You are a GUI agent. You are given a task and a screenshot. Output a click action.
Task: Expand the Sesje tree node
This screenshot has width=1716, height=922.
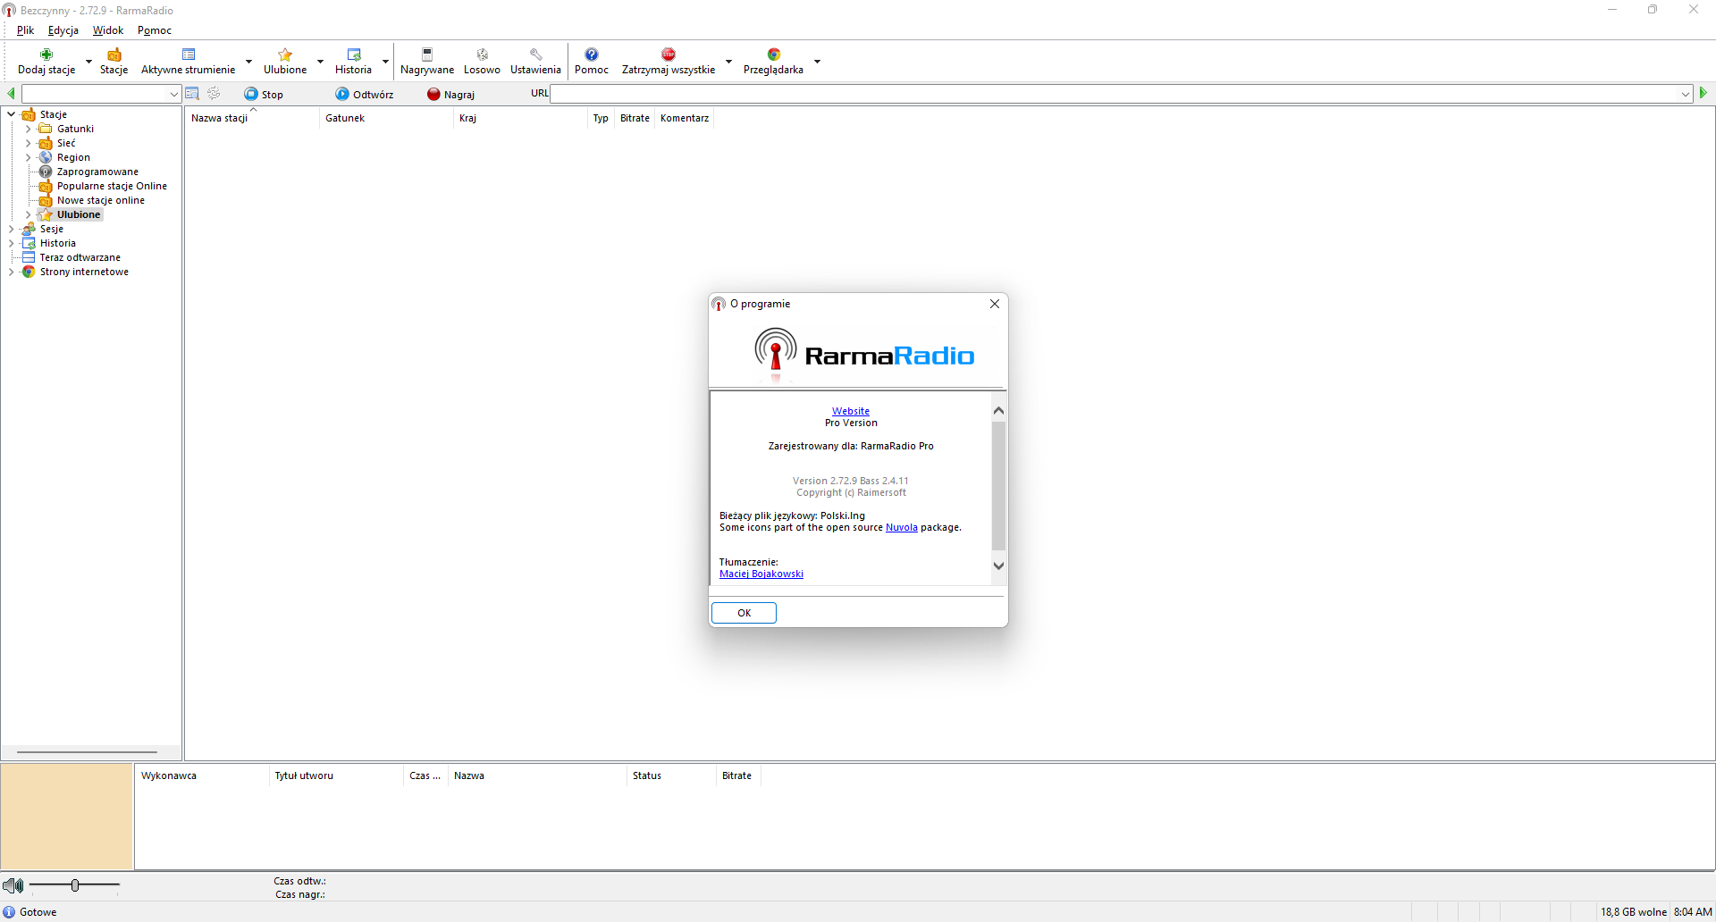pyautogui.click(x=11, y=229)
